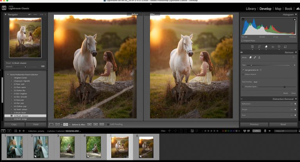Switch to Loupe view in toolbar
300x162 pixels.
tap(51, 125)
